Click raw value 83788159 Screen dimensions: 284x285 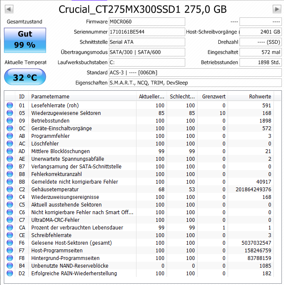(259, 258)
